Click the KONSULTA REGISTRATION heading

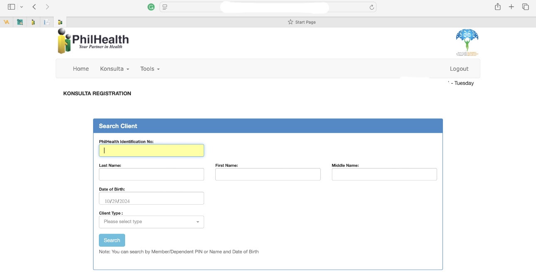(x=97, y=94)
